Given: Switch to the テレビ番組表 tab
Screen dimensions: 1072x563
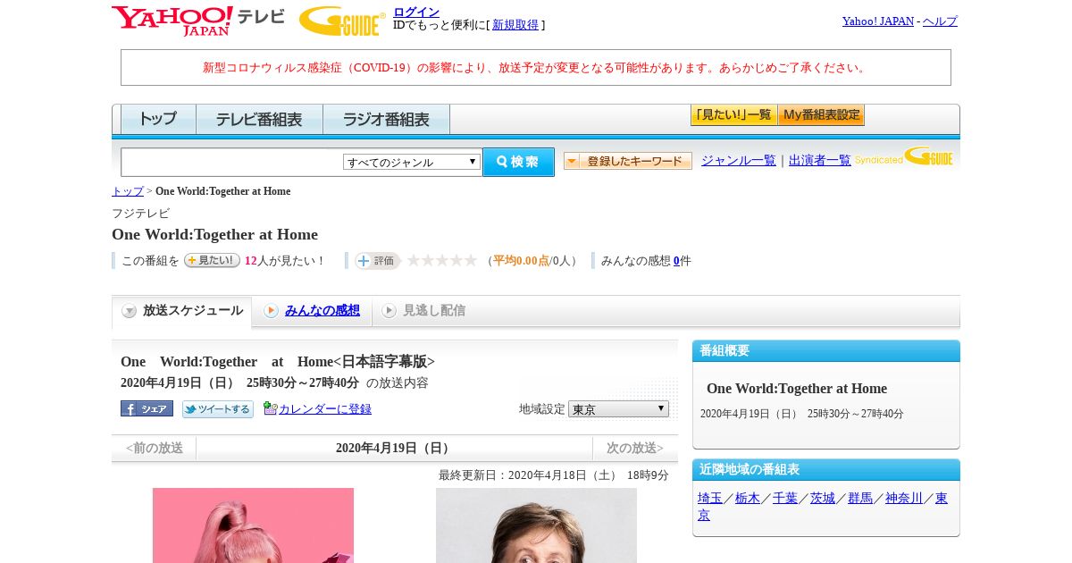Looking at the screenshot, I should 259,119.
